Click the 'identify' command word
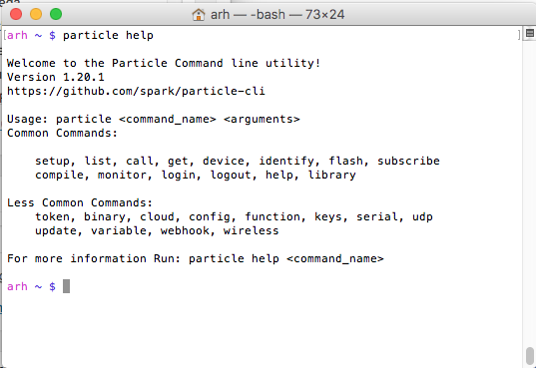 point(286,161)
